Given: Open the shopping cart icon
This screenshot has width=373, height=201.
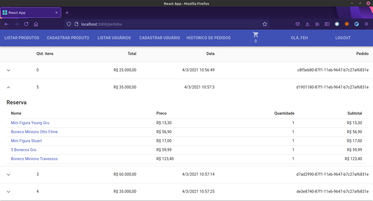Looking at the screenshot, I should tap(256, 35).
